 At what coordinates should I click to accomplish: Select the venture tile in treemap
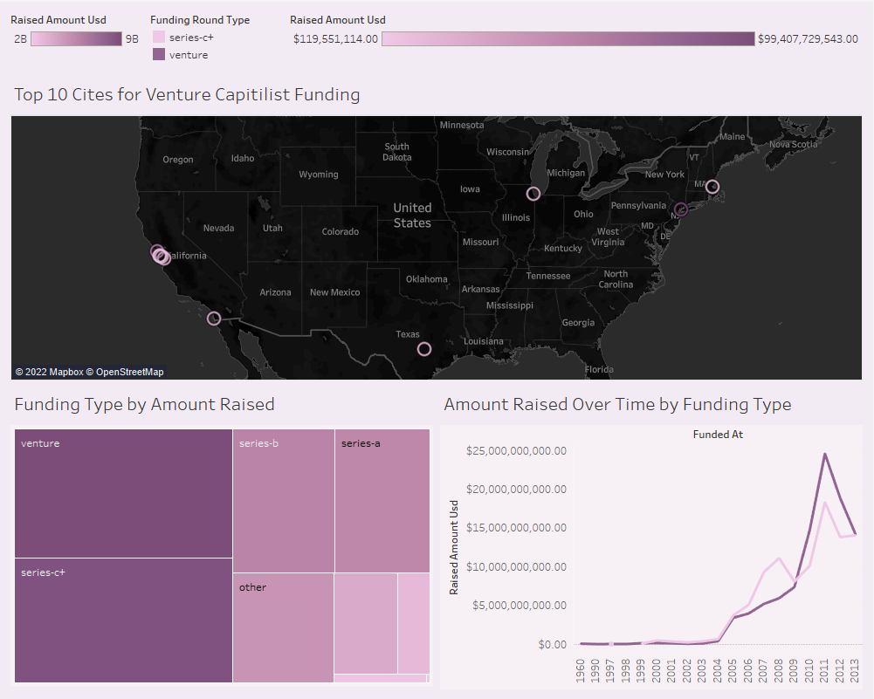point(123,493)
